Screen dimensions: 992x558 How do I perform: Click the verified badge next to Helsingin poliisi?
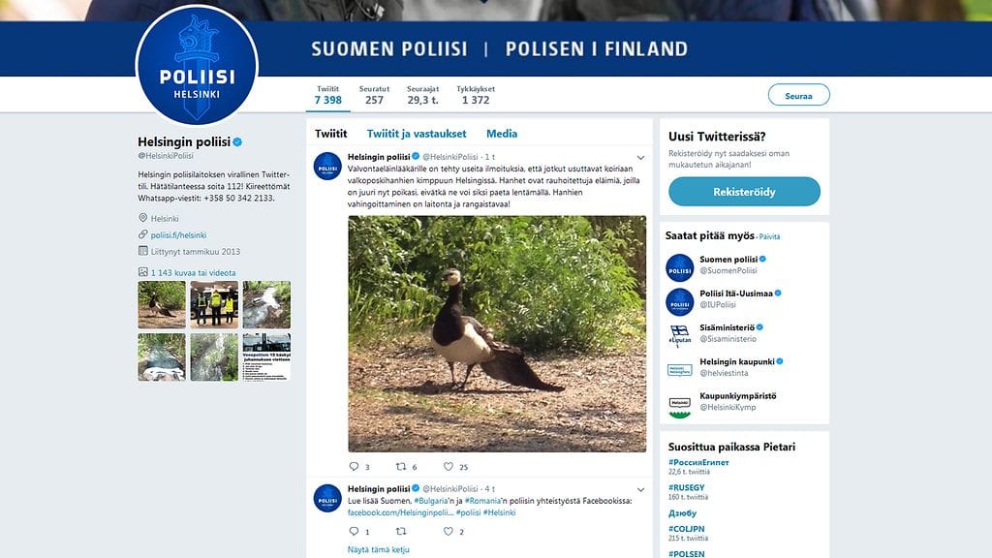(x=236, y=139)
